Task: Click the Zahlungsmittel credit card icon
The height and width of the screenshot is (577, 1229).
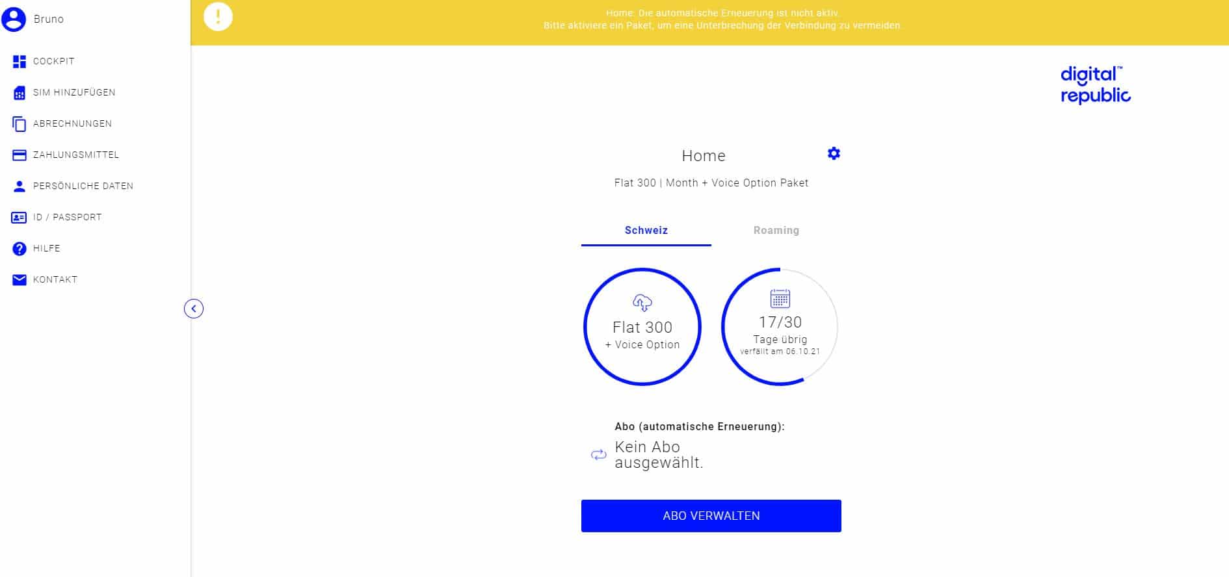Action: (x=20, y=155)
